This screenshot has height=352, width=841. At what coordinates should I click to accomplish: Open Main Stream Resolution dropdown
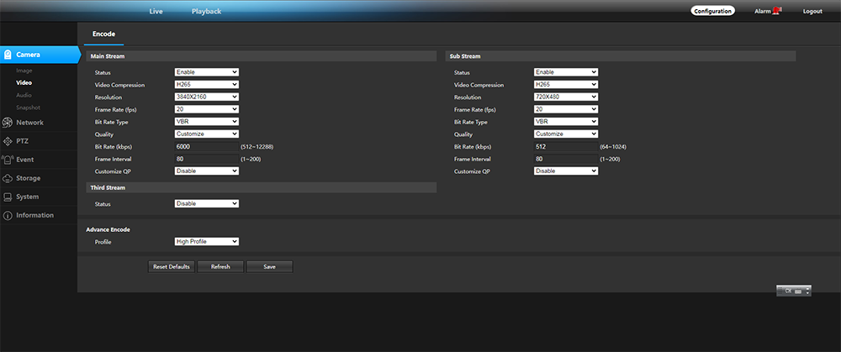(x=207, y=97)
